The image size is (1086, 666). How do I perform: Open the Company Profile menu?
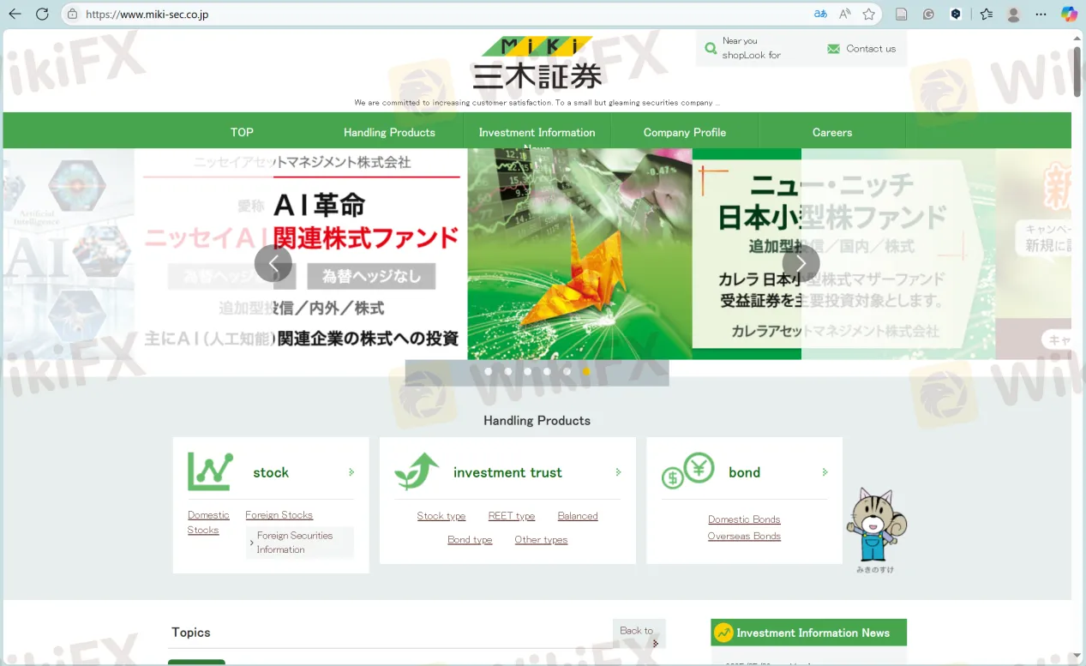point(684,132)
